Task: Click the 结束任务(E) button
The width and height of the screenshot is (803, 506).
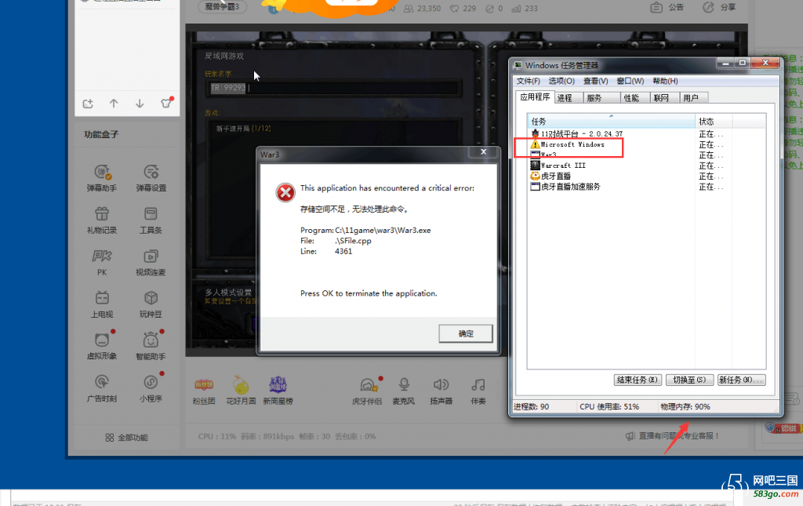Action: 638,380
